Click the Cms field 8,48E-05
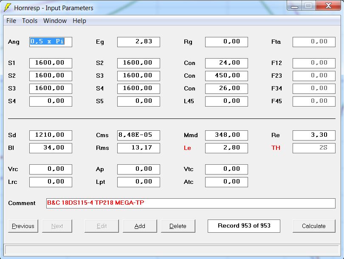The image size is (344, 259). [138, 135]
